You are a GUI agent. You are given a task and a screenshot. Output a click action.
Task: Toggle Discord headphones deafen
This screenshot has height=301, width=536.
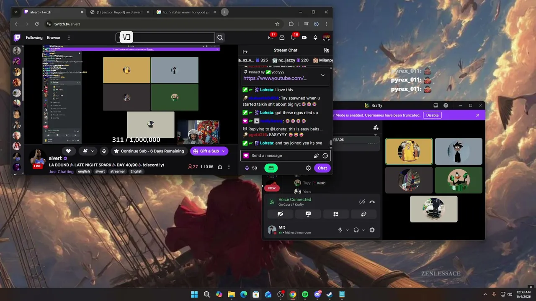coord(356,230)
